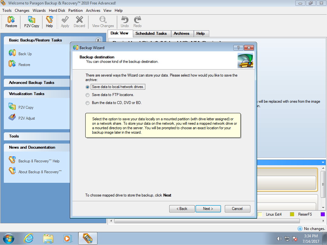
Task: Click Next in the Backup Wizard
Action: click(208, 209)
